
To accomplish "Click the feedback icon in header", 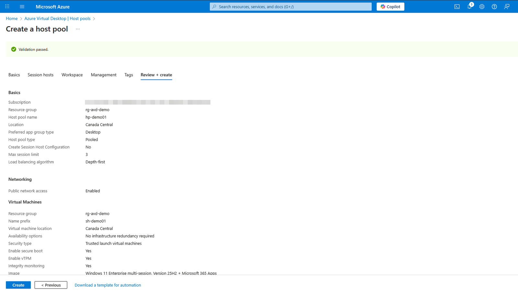I will pyautogui.click(x=507, y=6).
